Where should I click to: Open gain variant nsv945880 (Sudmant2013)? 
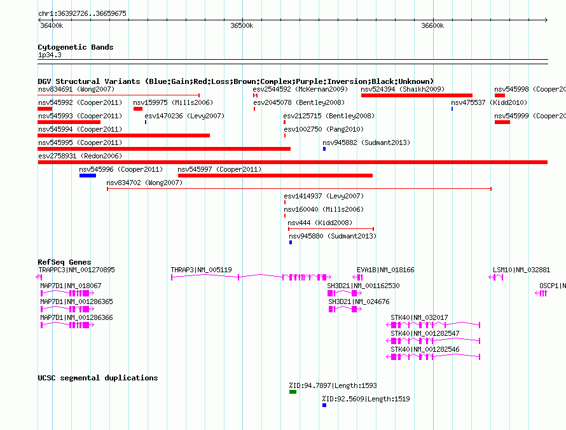(333, 236)
